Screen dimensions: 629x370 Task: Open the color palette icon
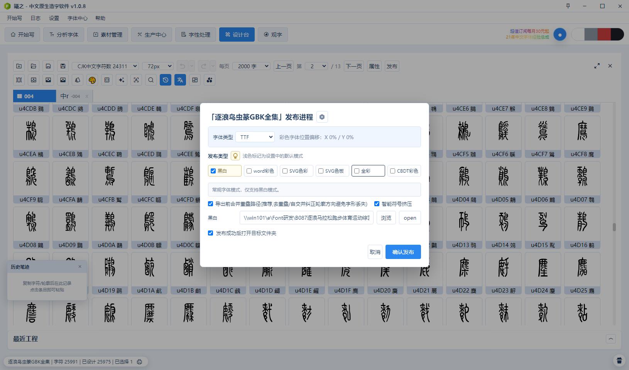tap(92, 80)
